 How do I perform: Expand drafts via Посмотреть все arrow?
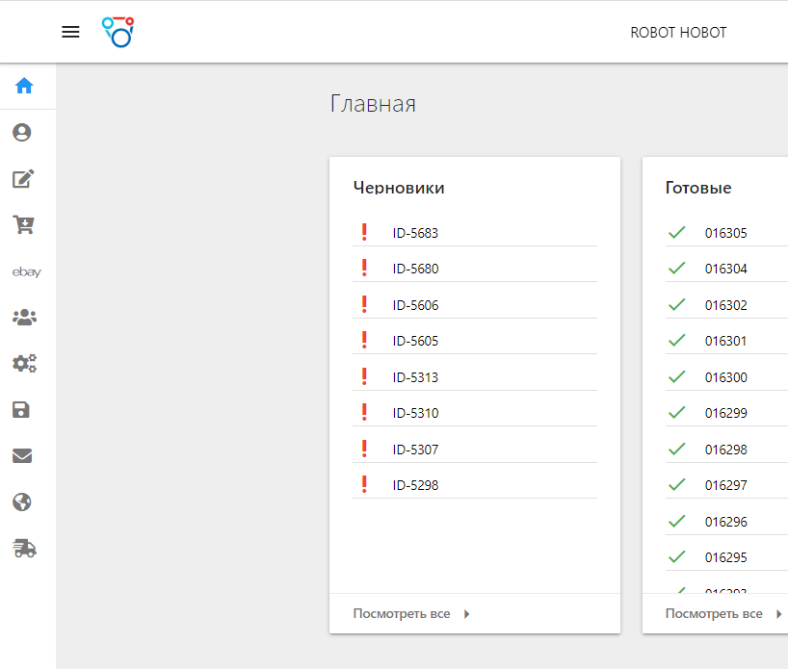tap(466, 613)
